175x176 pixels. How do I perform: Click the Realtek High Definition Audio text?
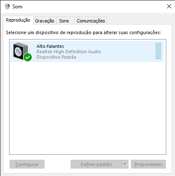tap(69, 52)
